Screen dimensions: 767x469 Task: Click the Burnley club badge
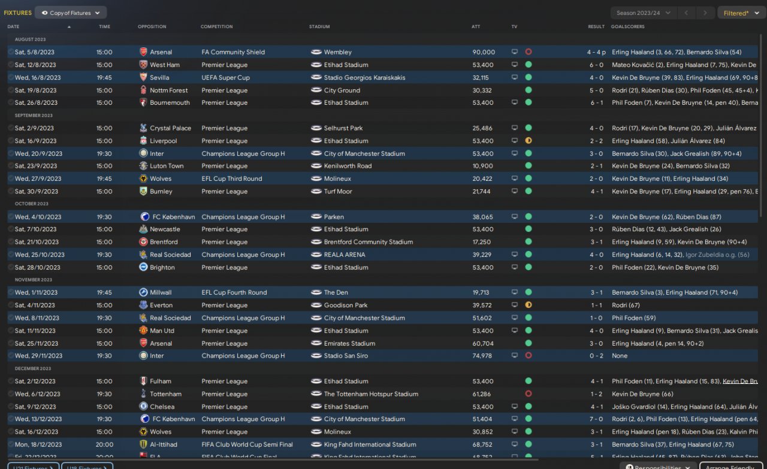click(143, 192)
